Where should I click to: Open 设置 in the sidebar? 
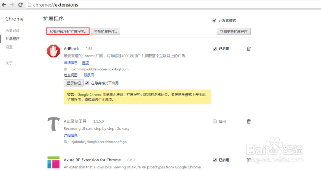[9, 47]
